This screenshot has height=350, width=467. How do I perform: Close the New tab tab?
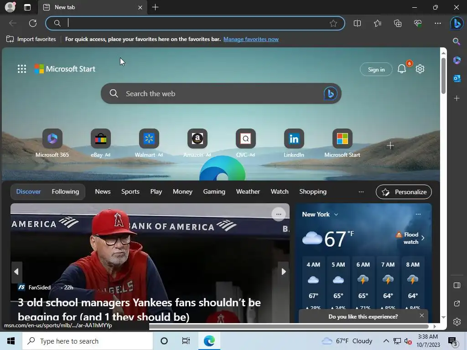tap(140, 7)
